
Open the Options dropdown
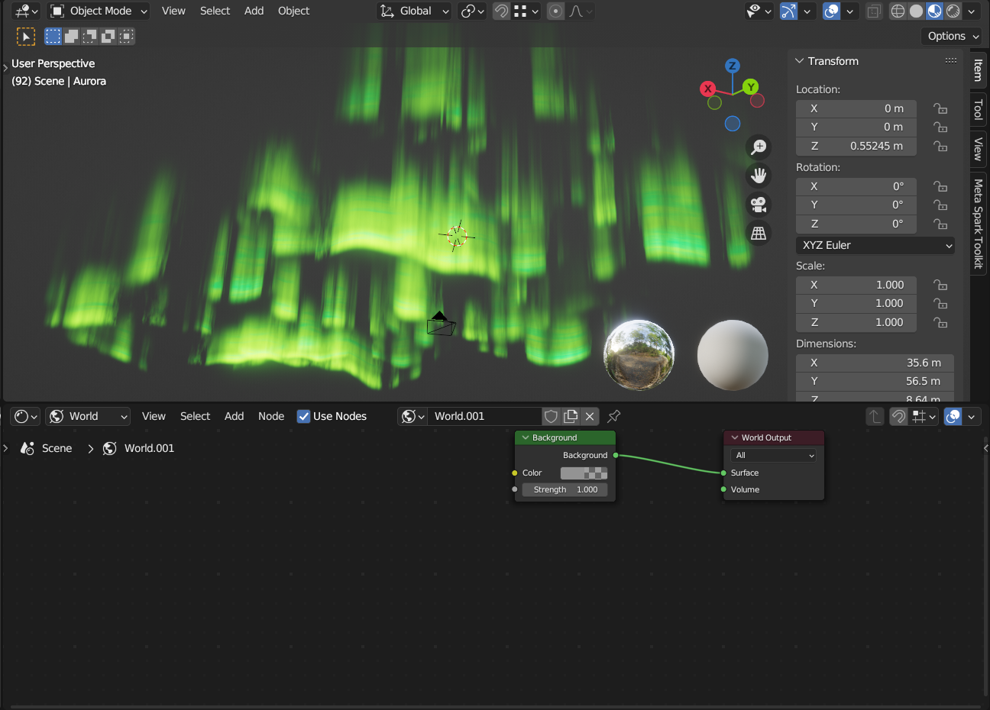(x=953, y=36)
